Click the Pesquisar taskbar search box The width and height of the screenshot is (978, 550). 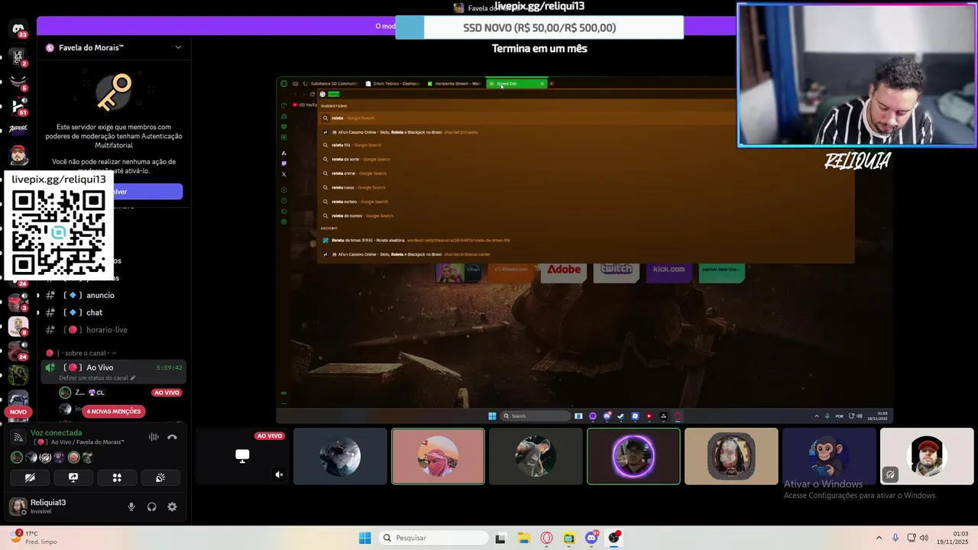(x=434, y=538)
